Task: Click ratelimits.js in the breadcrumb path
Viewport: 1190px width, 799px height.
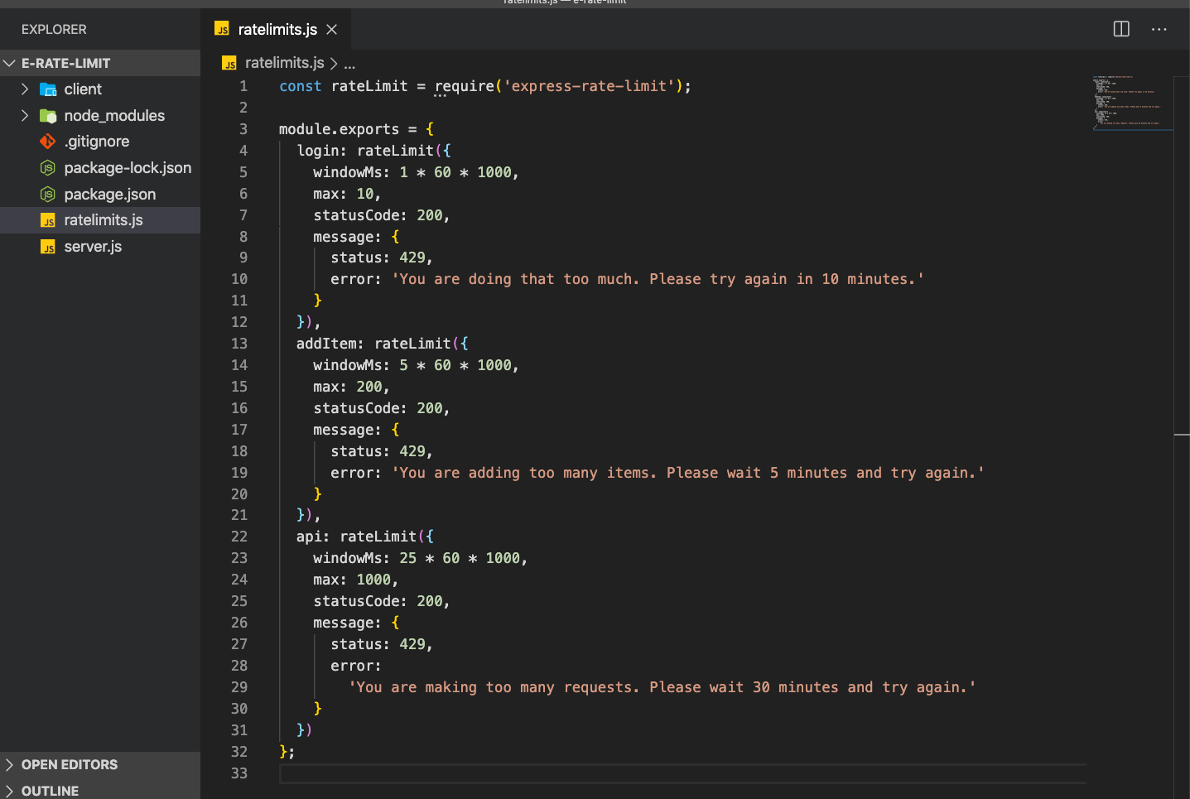Action: click(x=284, y=63)
